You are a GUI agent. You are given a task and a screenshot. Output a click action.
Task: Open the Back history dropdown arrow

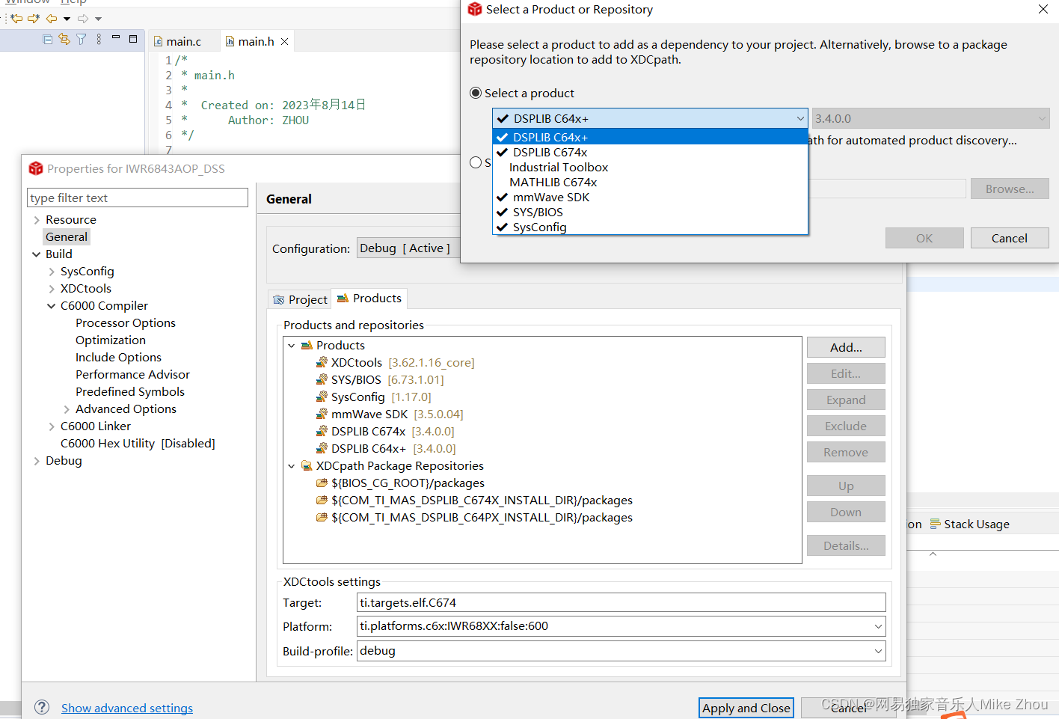tap(67, 19)
